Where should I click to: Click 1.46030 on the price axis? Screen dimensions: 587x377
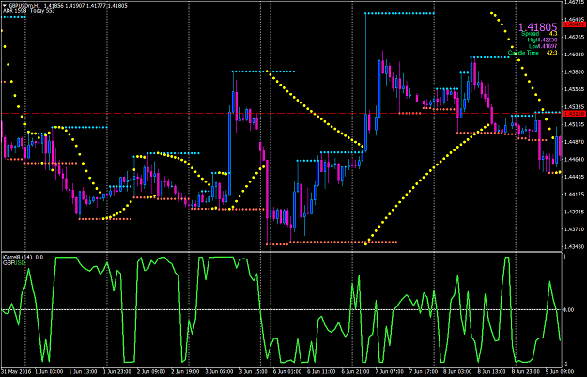(575, 55)
